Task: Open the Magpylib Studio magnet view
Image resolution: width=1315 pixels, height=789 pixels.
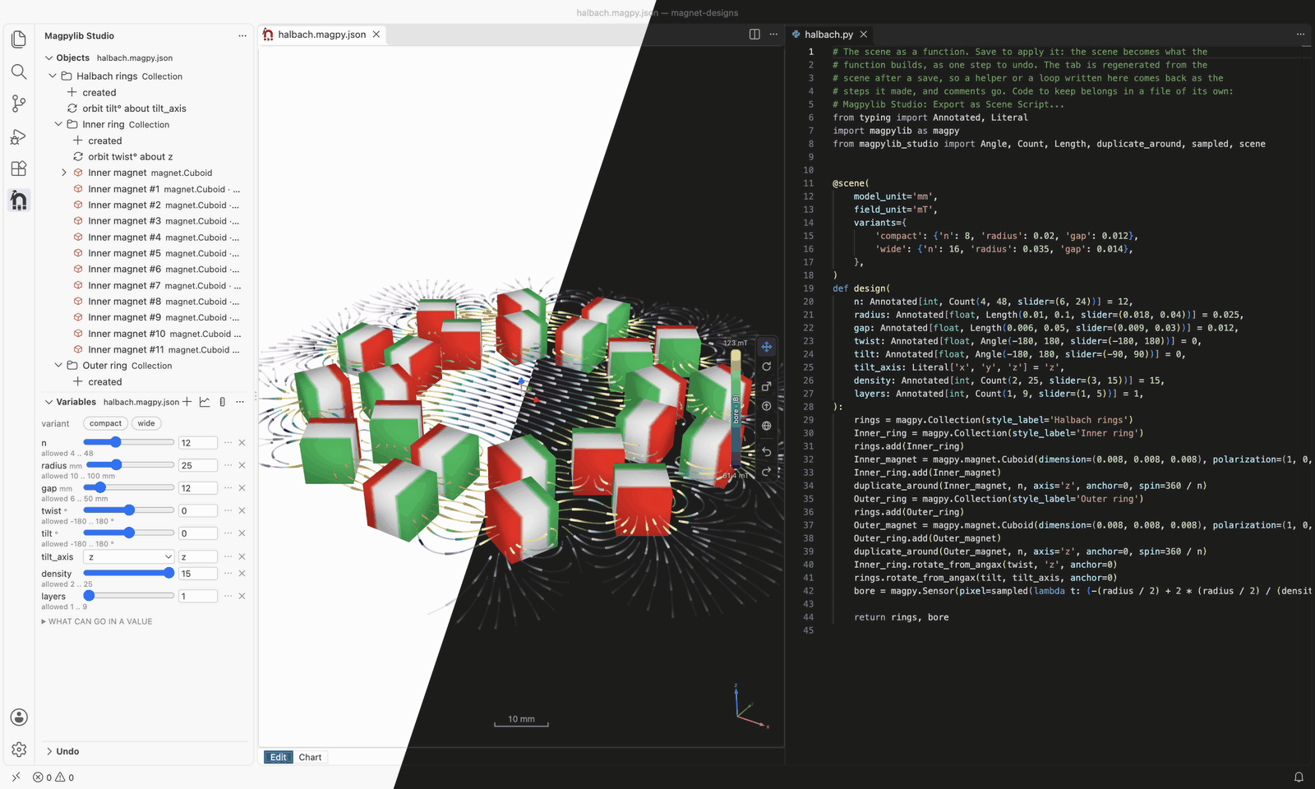Action: point(19,201)
